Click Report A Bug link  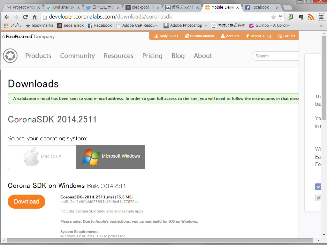pos(259,36)
